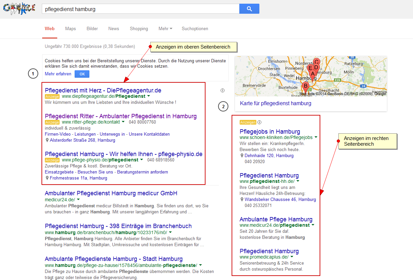This screenshot has height=280, width=413.
Task: Open dropdown arrow beside medicur24.de/ organic result
Action: pyautogui.click(x=78, y=200)
